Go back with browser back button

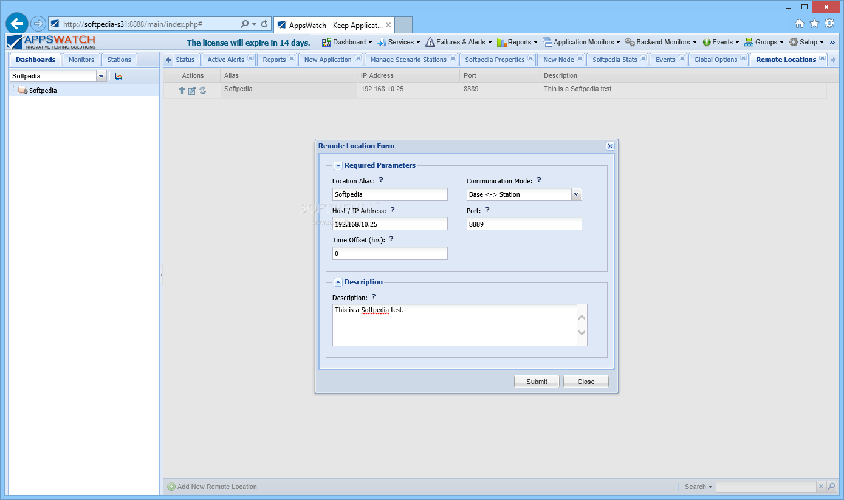17,24
